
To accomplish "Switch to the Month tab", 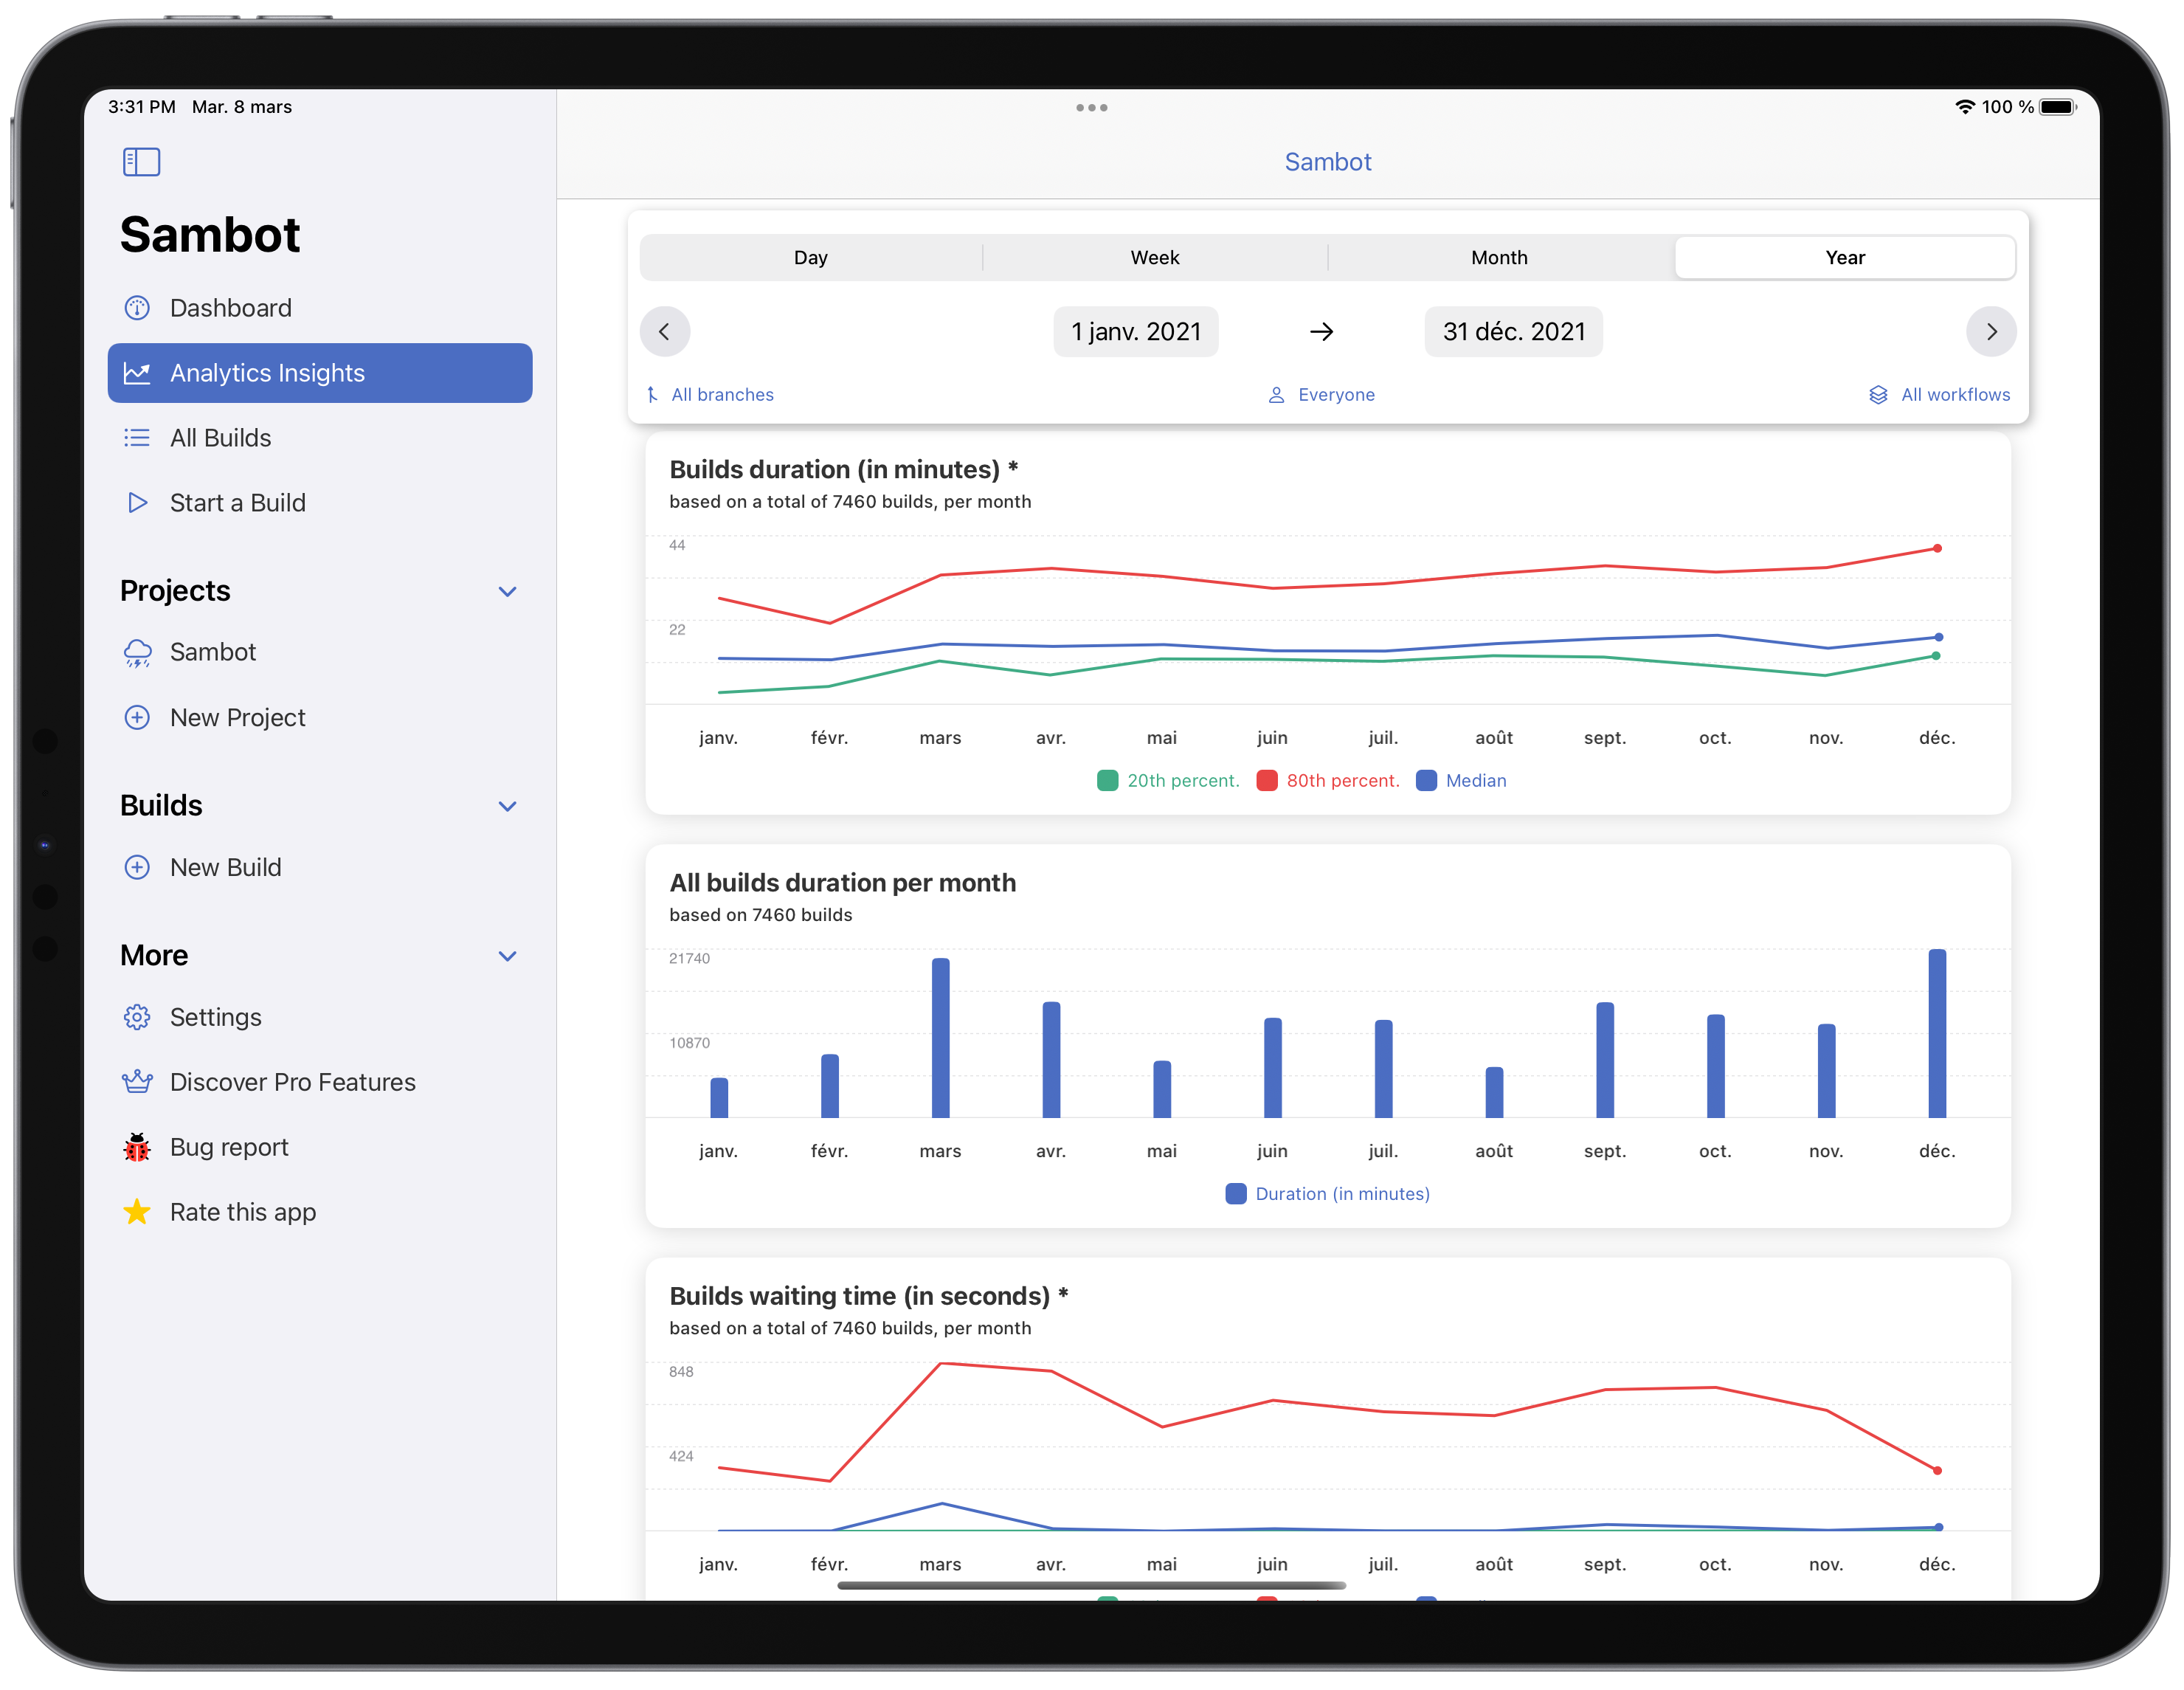I will click(1499, 258).
